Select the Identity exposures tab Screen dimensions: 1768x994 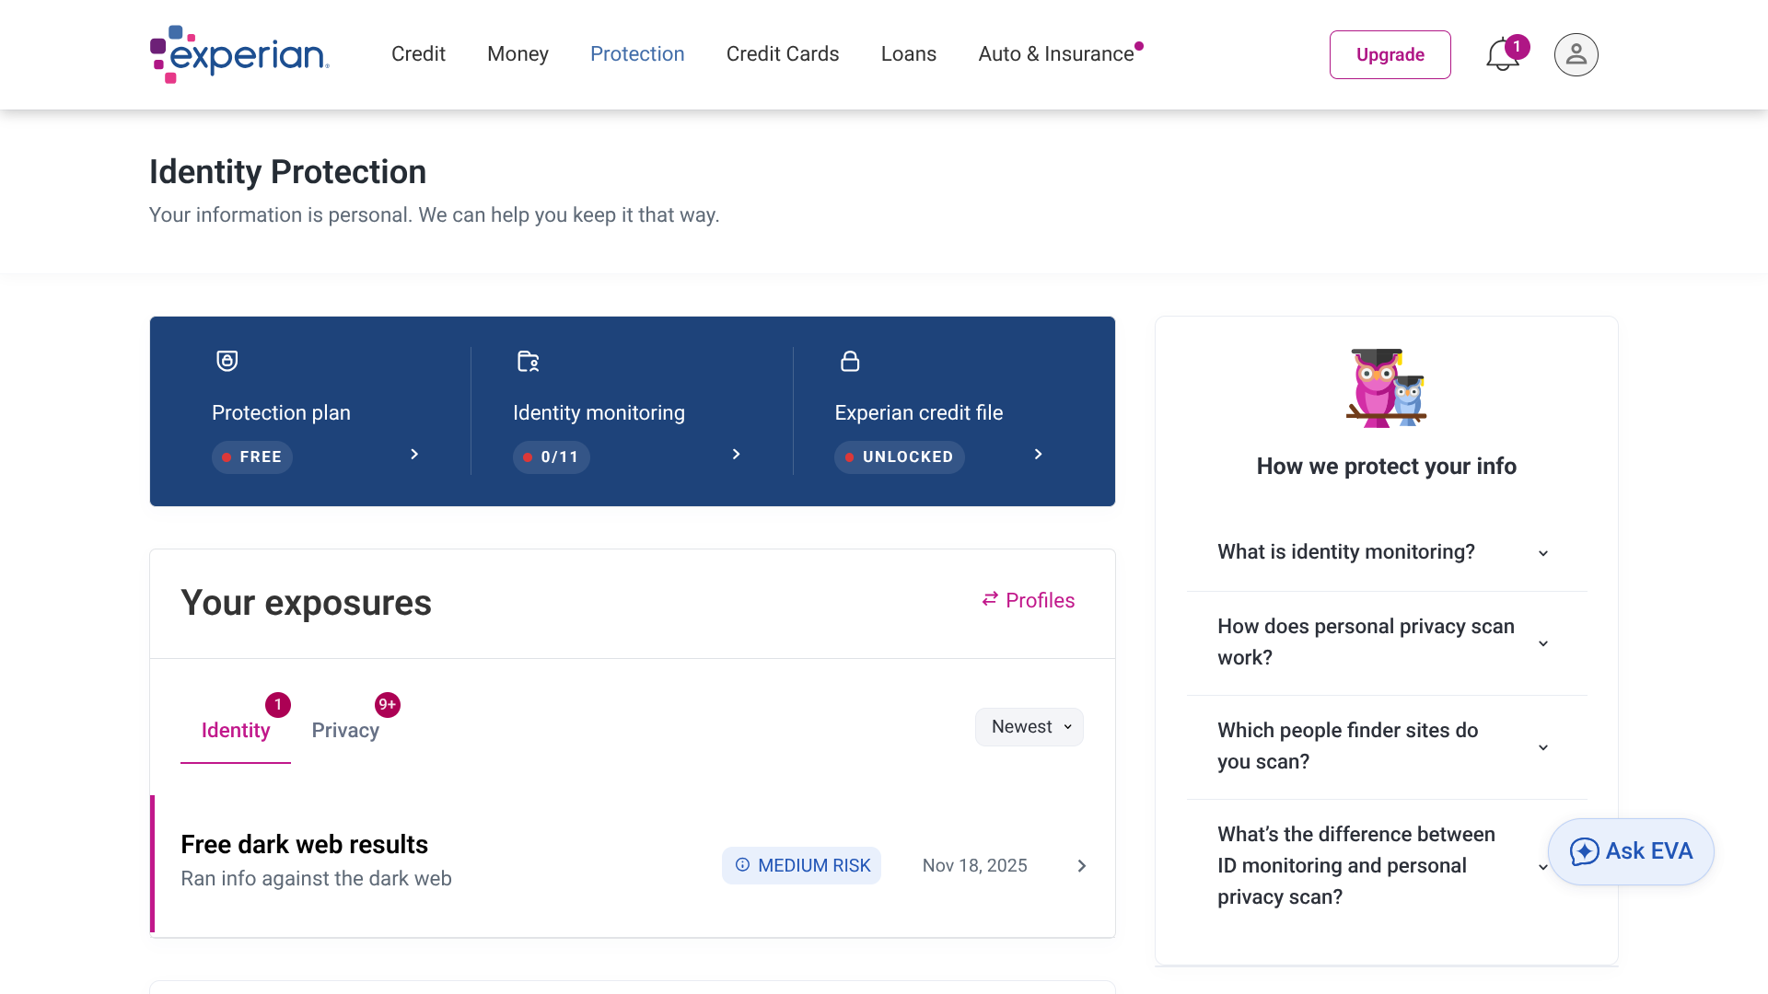click(x=236, y=730)
